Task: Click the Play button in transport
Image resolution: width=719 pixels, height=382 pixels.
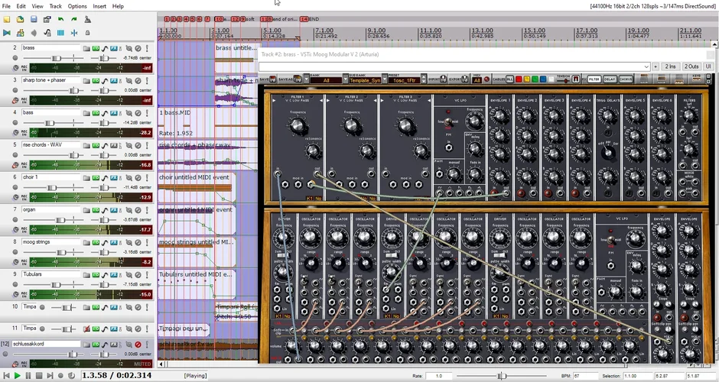Action: point(18,376)
